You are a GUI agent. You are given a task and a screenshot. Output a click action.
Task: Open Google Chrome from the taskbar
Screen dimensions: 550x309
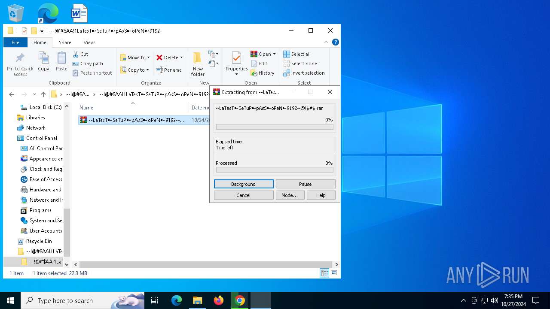[x=240, y=300]
